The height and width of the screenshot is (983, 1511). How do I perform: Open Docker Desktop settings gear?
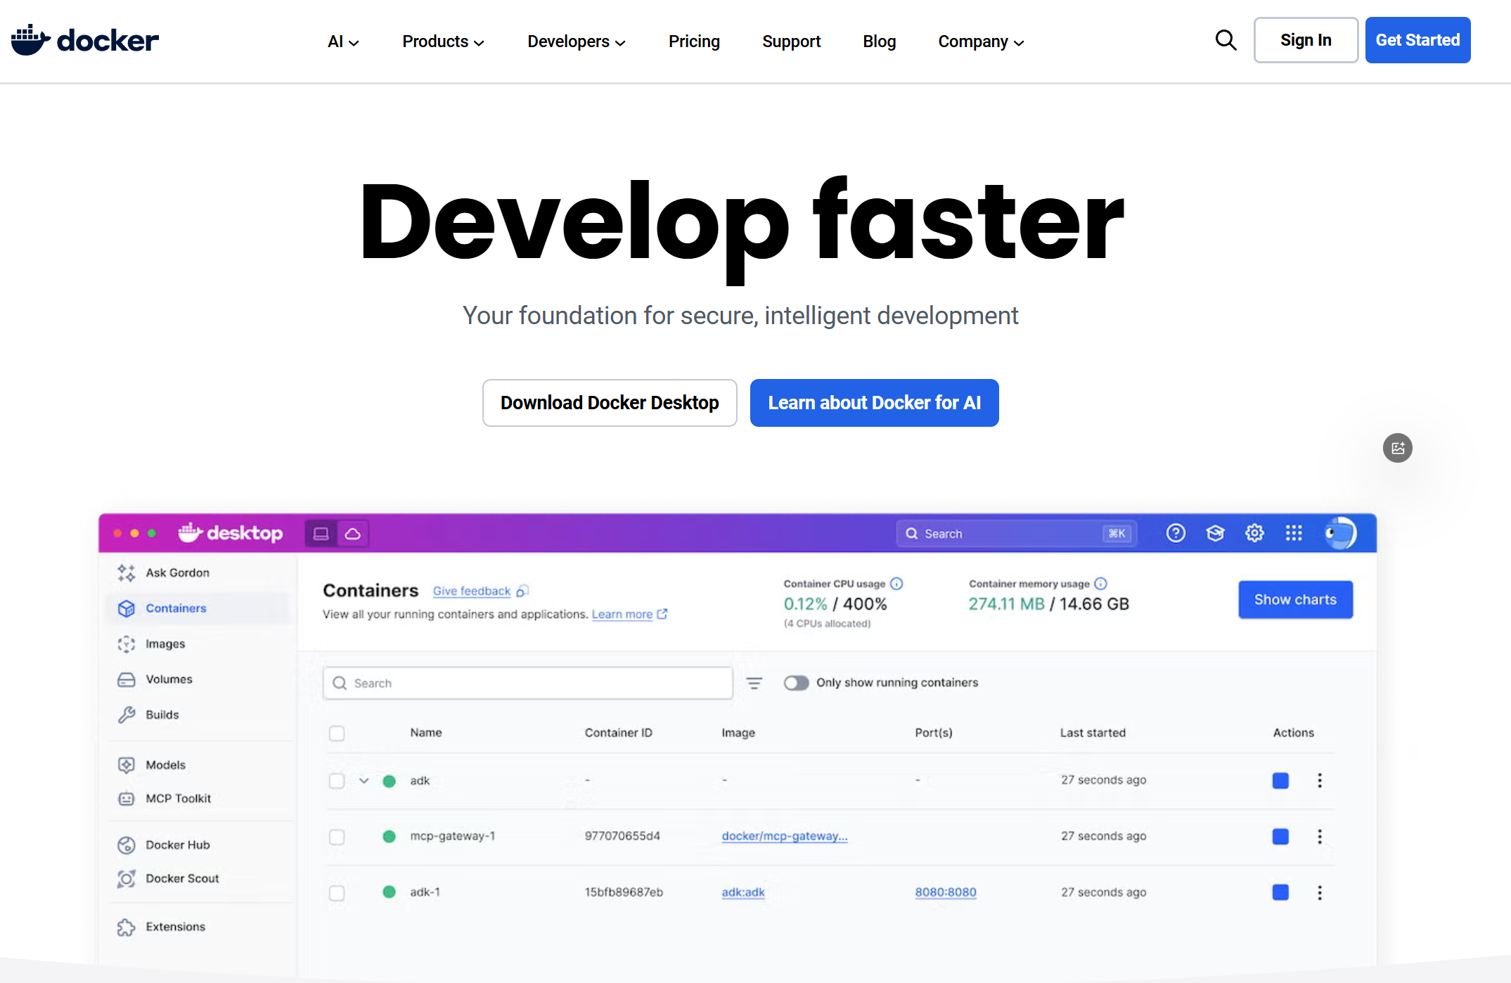click(1254, 533)
